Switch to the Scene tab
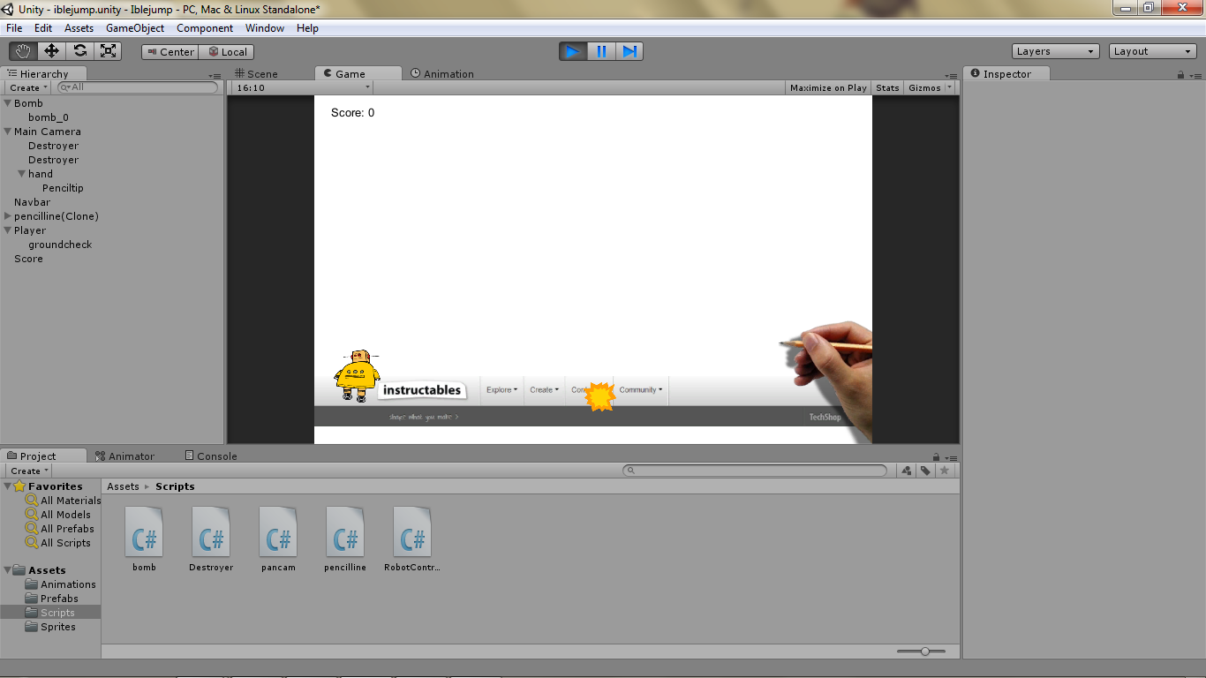Image resolution: width=1206 pixels, height=678 pixels. click(x=256, y=74)
